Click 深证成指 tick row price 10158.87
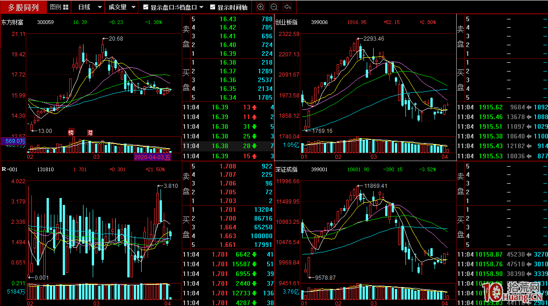 (x=488, y=254)
